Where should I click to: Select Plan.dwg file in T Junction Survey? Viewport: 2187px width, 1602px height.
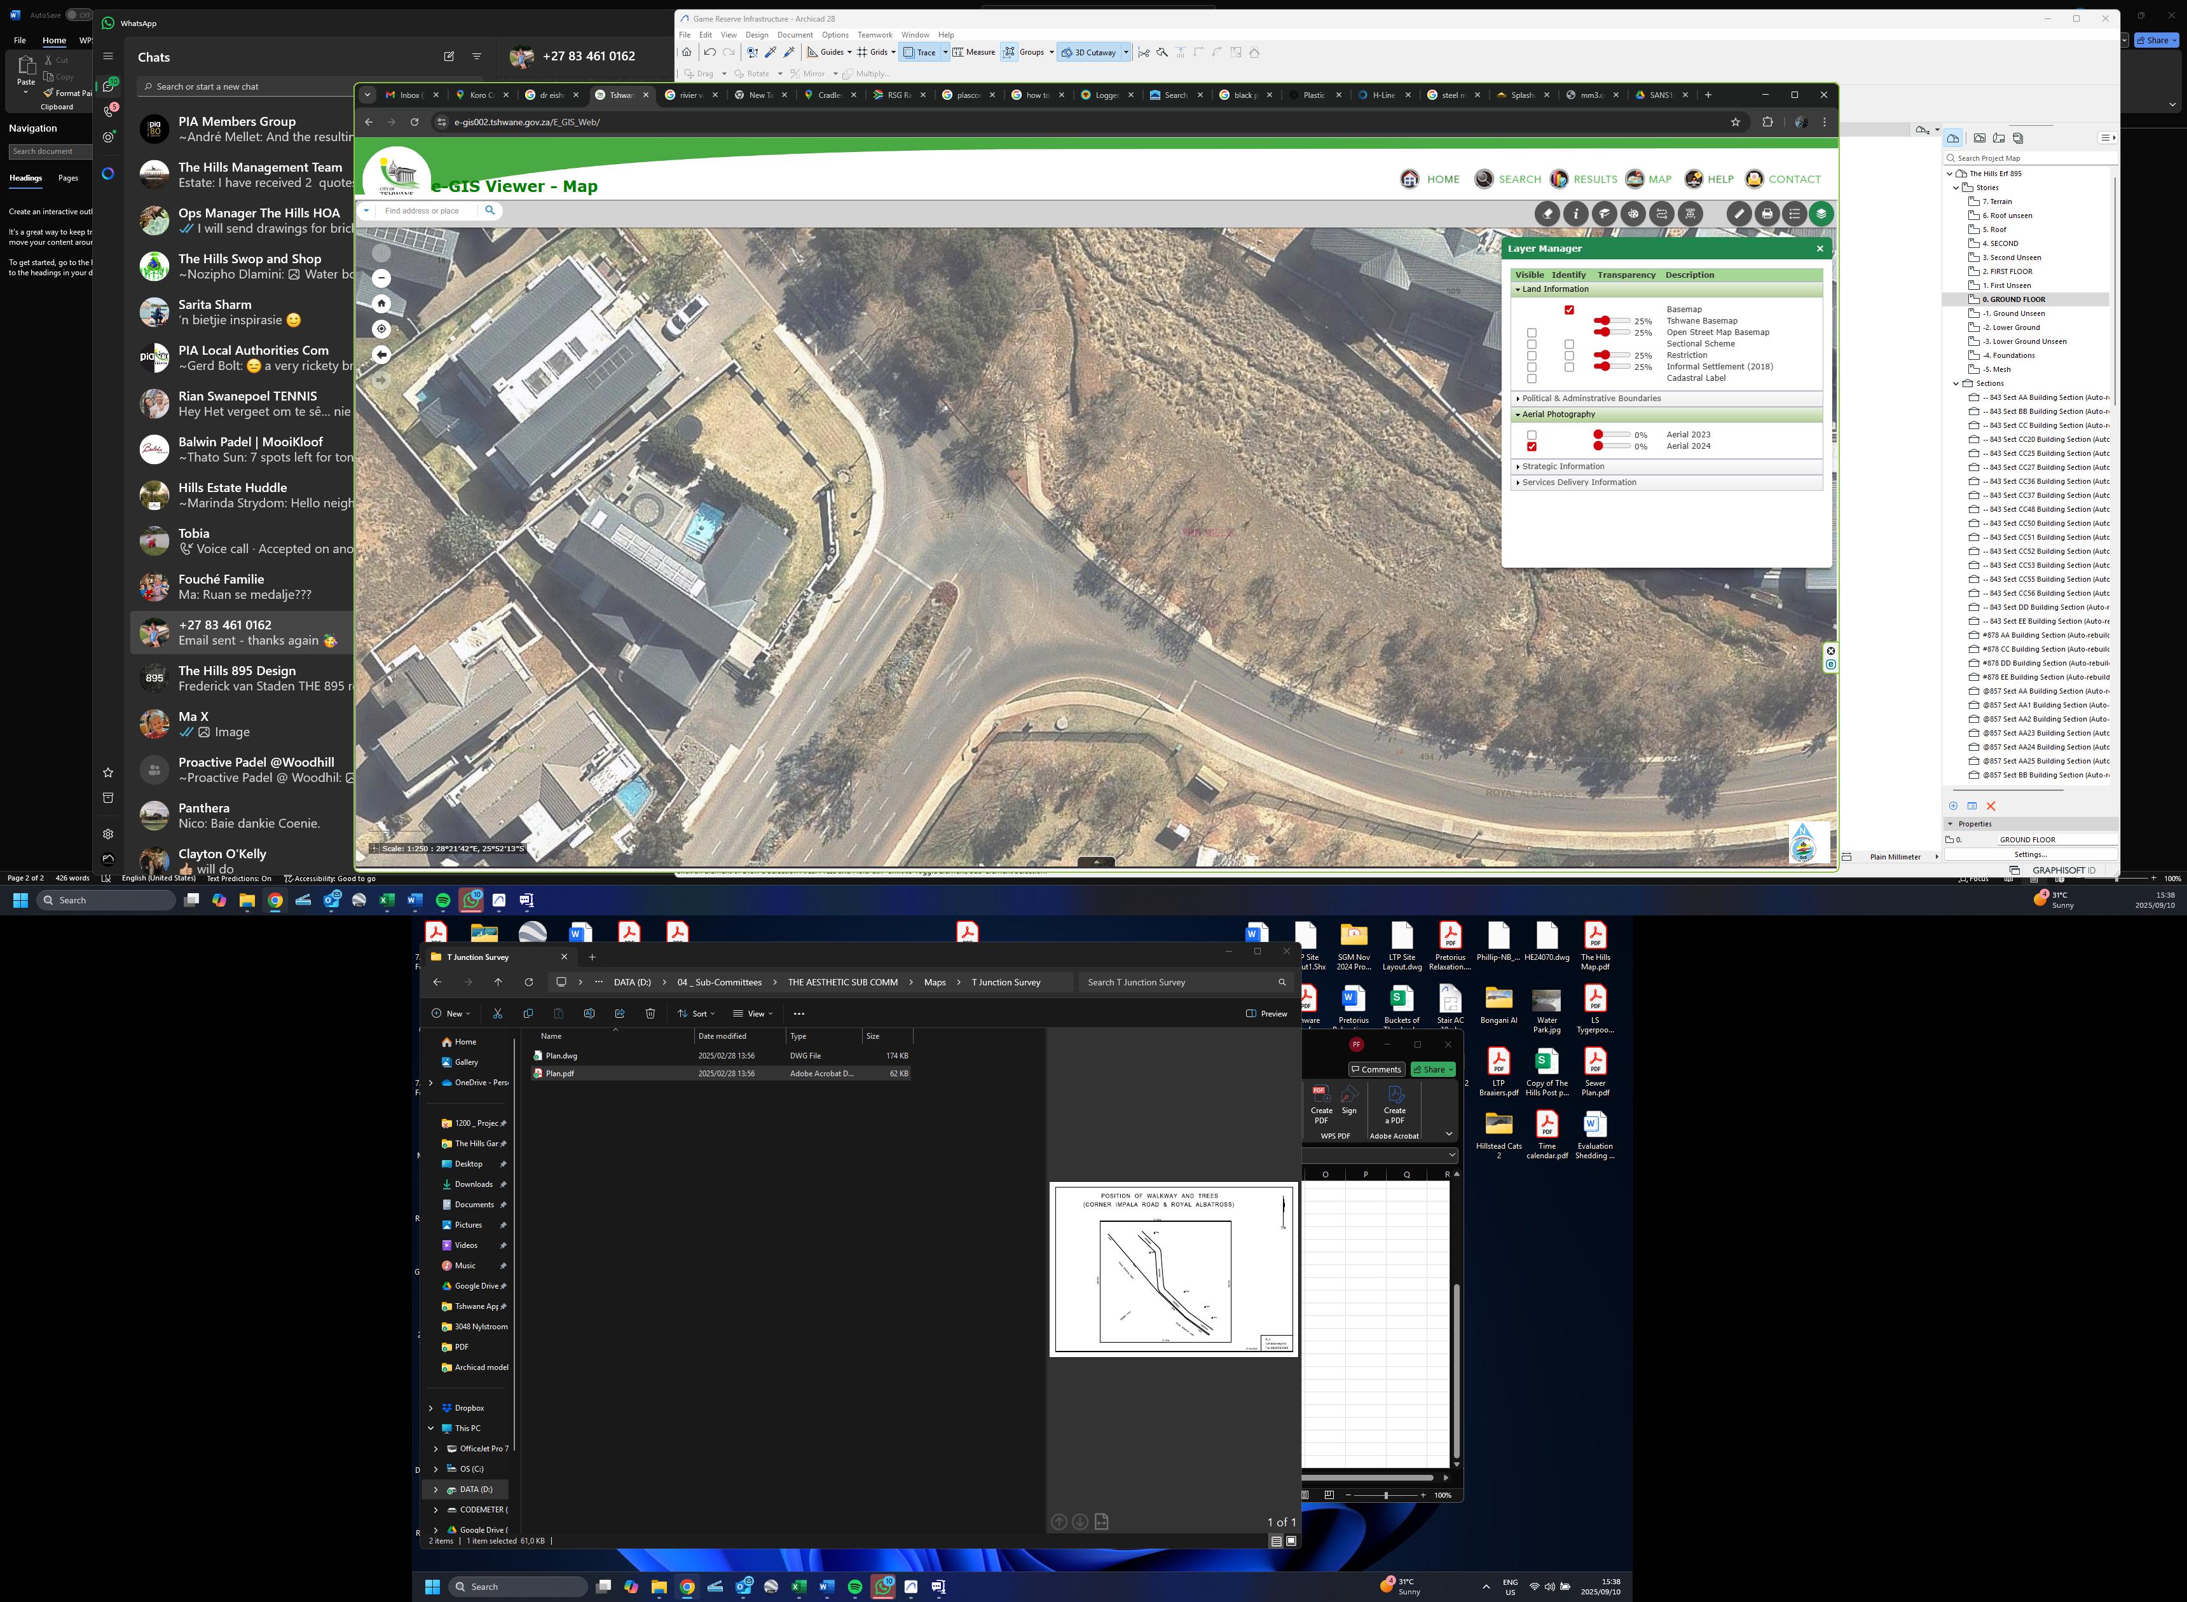click(561, 1055)
